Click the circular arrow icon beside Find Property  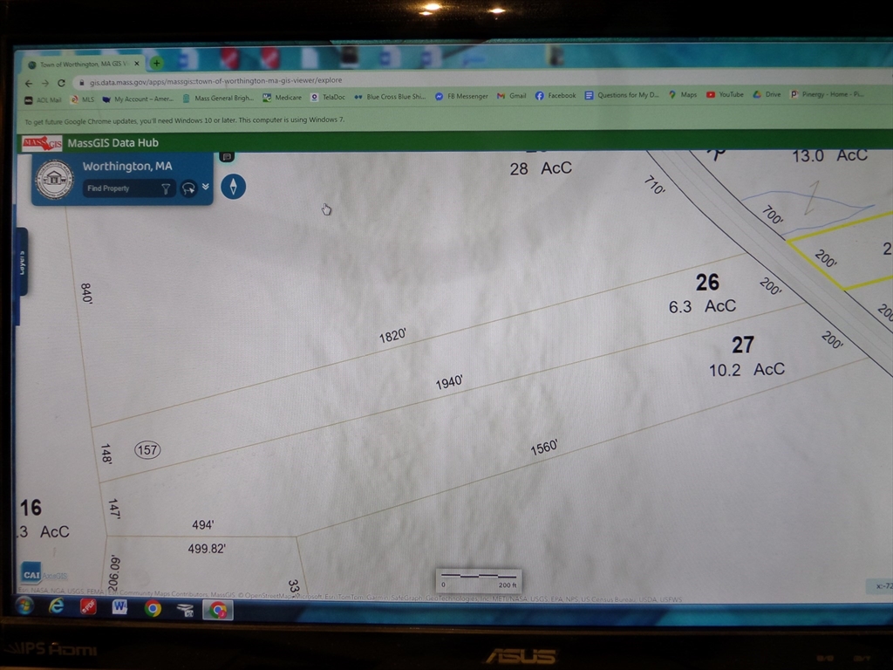188,188
